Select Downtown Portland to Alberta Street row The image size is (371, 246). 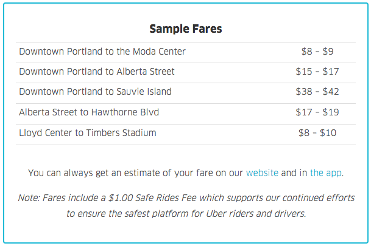click(x=186, y=73)
